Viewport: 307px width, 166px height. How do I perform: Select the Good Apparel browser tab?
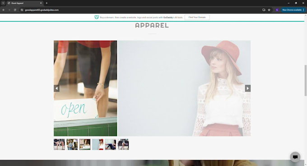[x=24, y=3]
